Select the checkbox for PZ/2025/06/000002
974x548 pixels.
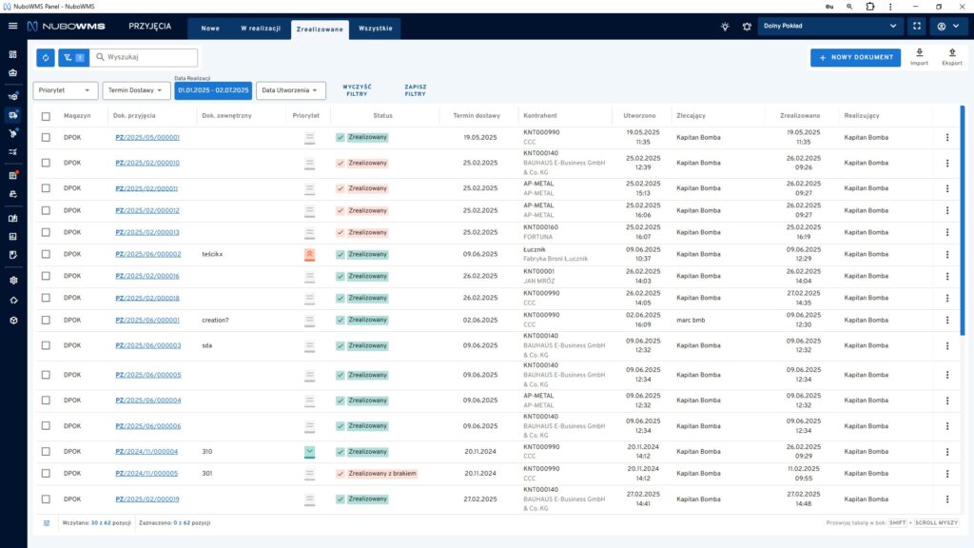click(x=46, y=254)
